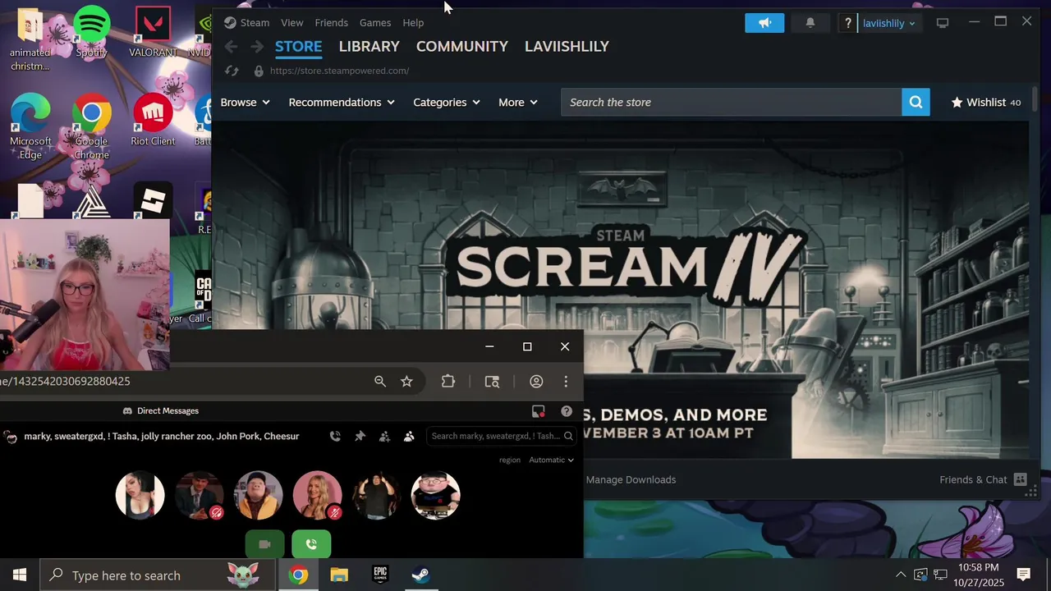Open Steam notifications bell
Image resolution: width=1051 pixels, height=591 pixels.
point(810,23)
